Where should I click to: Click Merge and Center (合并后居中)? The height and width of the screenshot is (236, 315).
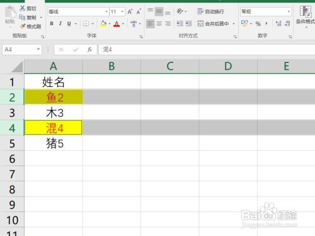pos(213,23)
